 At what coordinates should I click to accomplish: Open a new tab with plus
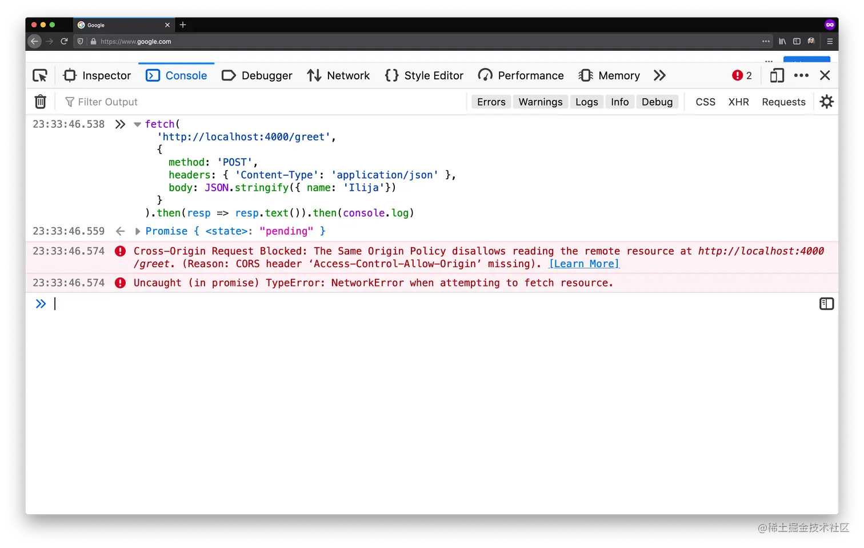pyautogui.click(x=183, y=25)
